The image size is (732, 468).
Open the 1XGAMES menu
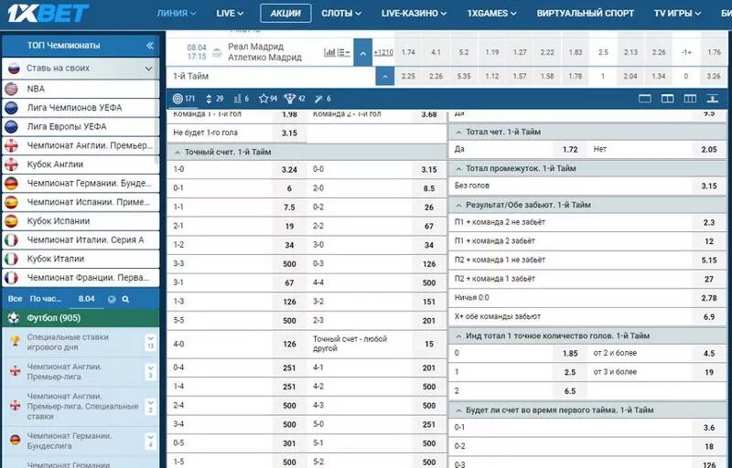coord(491,14)
